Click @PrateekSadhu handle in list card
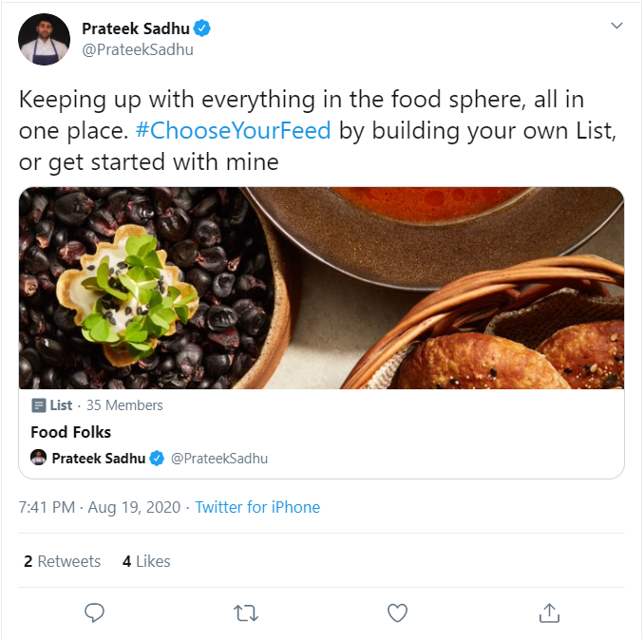The image size is (644, 639). pos(218,459)
